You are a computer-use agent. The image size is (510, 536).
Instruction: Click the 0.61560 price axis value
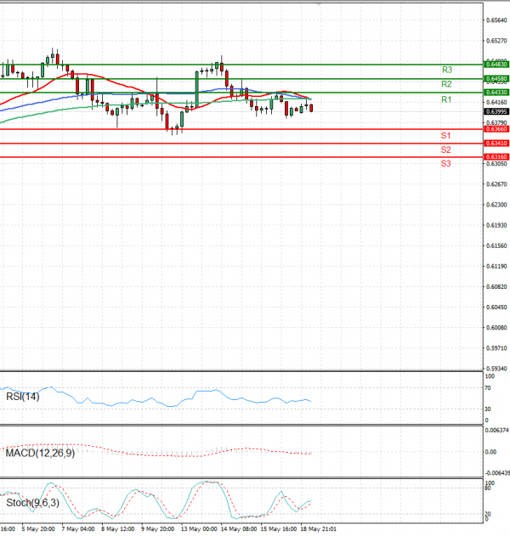[x=496, y=245]
